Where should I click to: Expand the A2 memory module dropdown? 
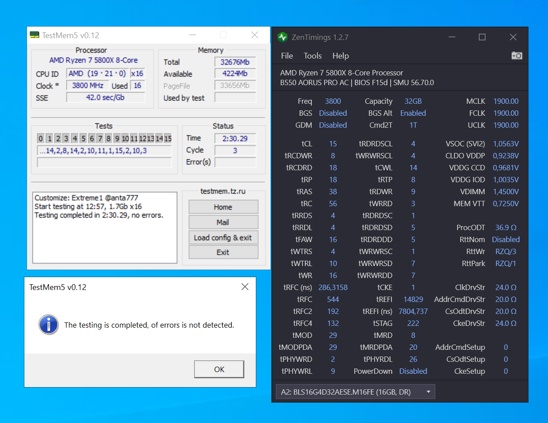tap(355, 392)
